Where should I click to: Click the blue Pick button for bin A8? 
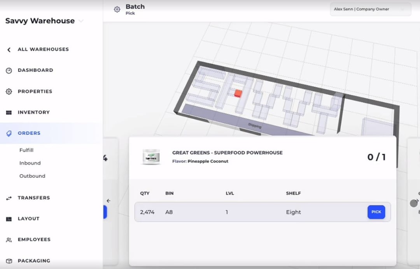(x=376, y=212)
